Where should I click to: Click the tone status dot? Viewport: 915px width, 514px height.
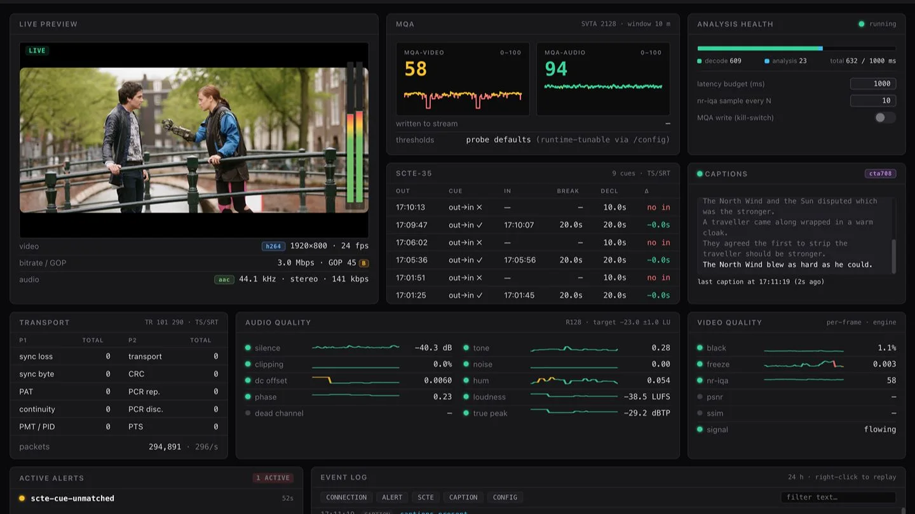tap(466, 348)
